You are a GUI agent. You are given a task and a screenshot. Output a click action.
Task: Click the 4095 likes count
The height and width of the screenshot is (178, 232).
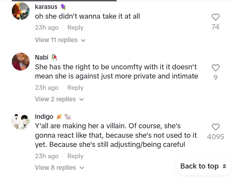coord(215,137)
